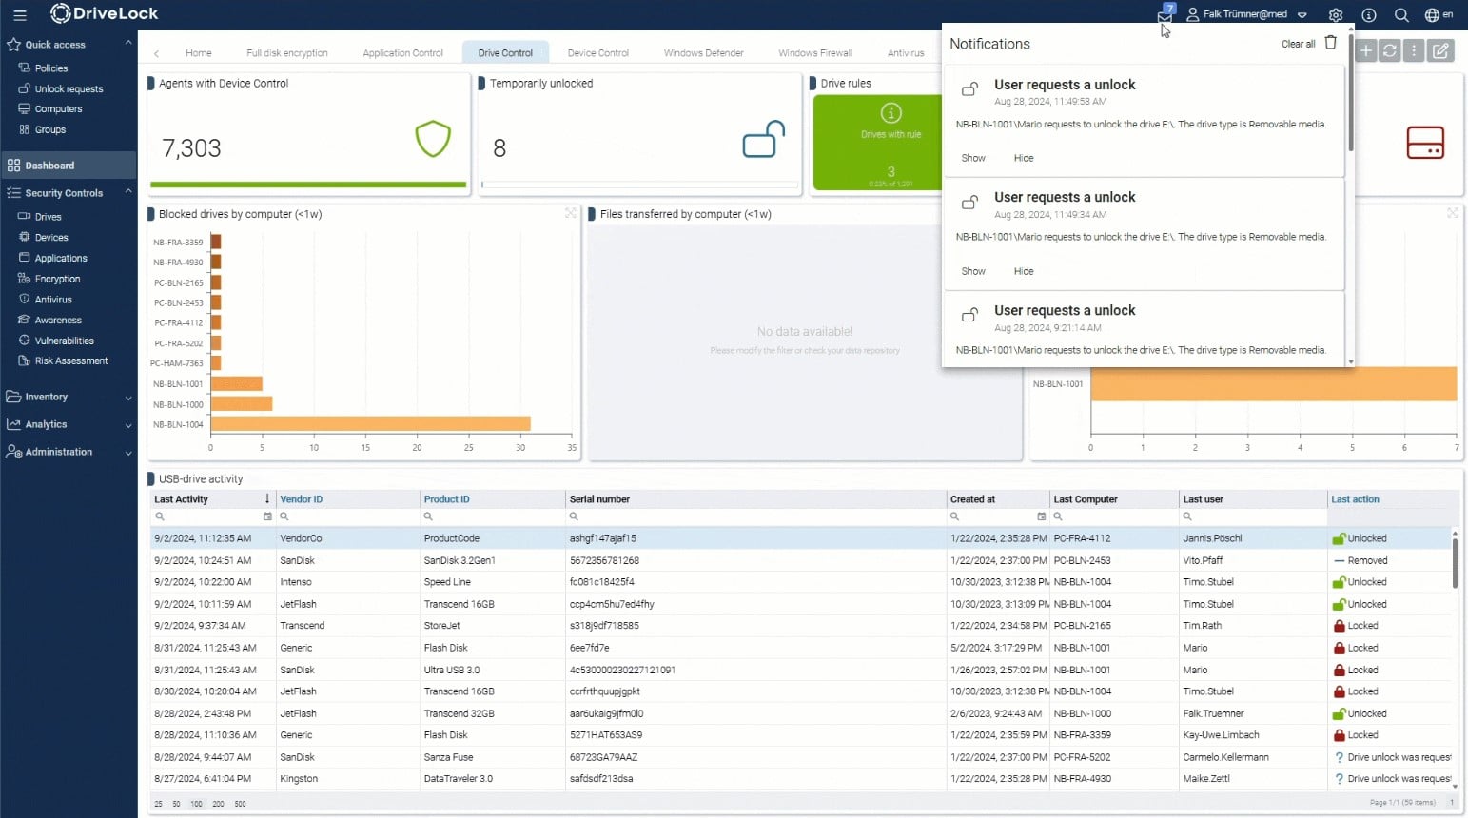The image size is (1468, 818).
Task: Set page size to 200 rows
Action: tap(218, 804)
